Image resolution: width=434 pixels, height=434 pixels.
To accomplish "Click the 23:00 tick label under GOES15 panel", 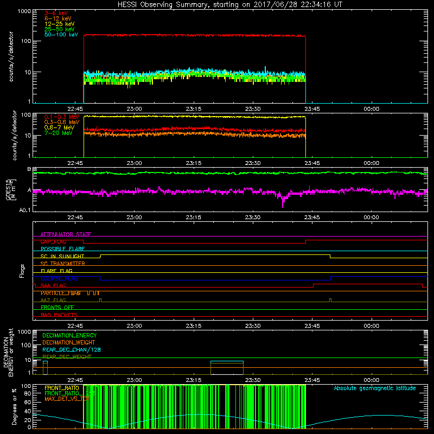I will coord(134,218).
